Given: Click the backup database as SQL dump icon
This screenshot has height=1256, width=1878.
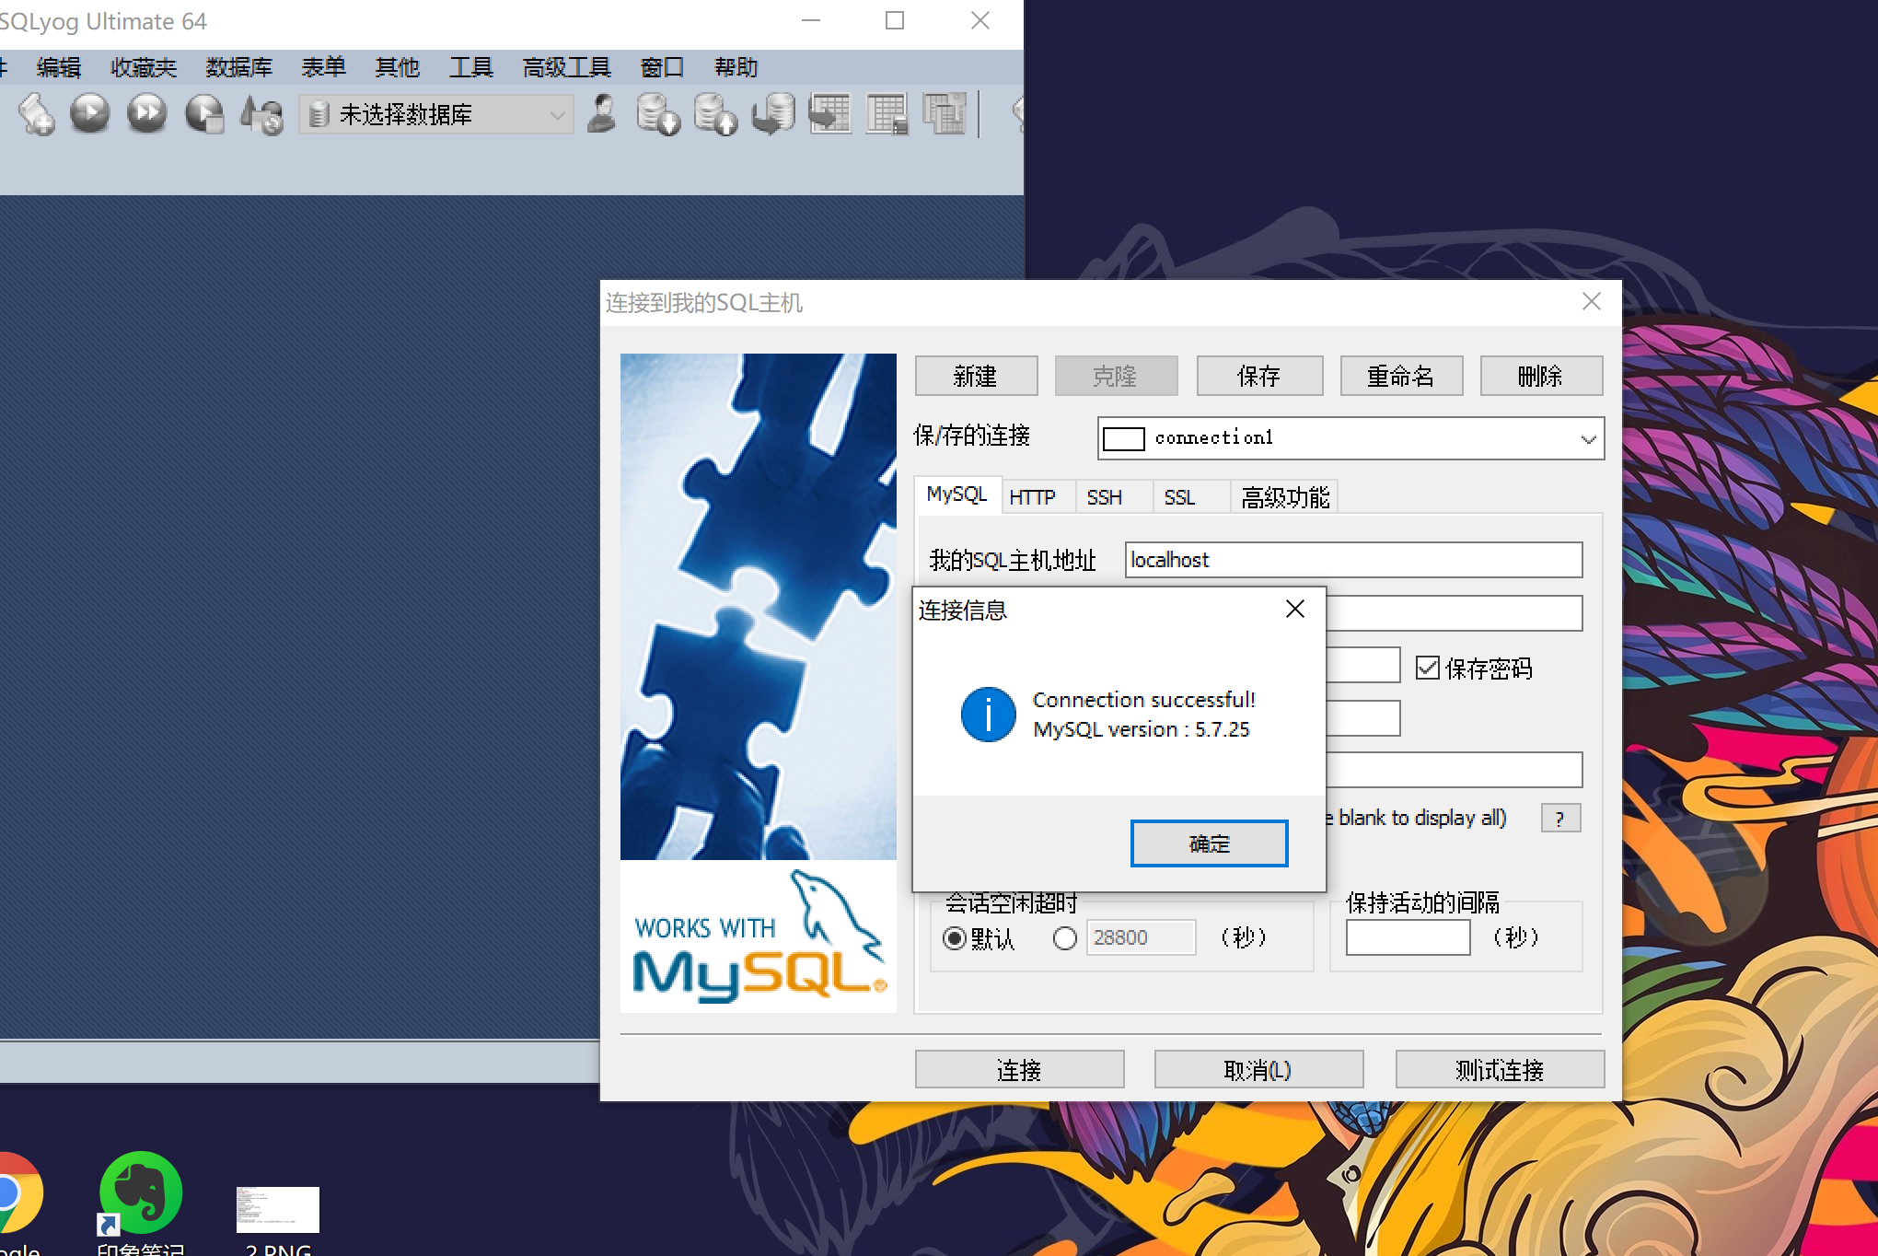Looking at the screenshot, I should coord(657,113).
